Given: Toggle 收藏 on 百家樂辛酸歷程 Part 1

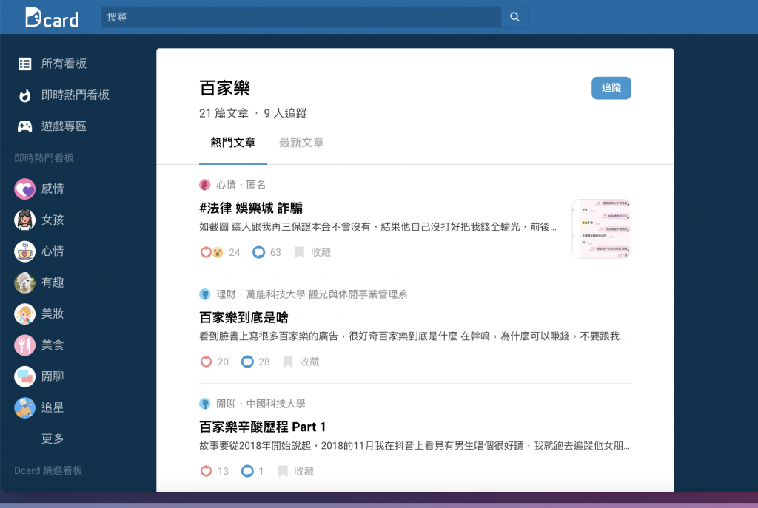Looking at the screenshot, I should (283, 471).
